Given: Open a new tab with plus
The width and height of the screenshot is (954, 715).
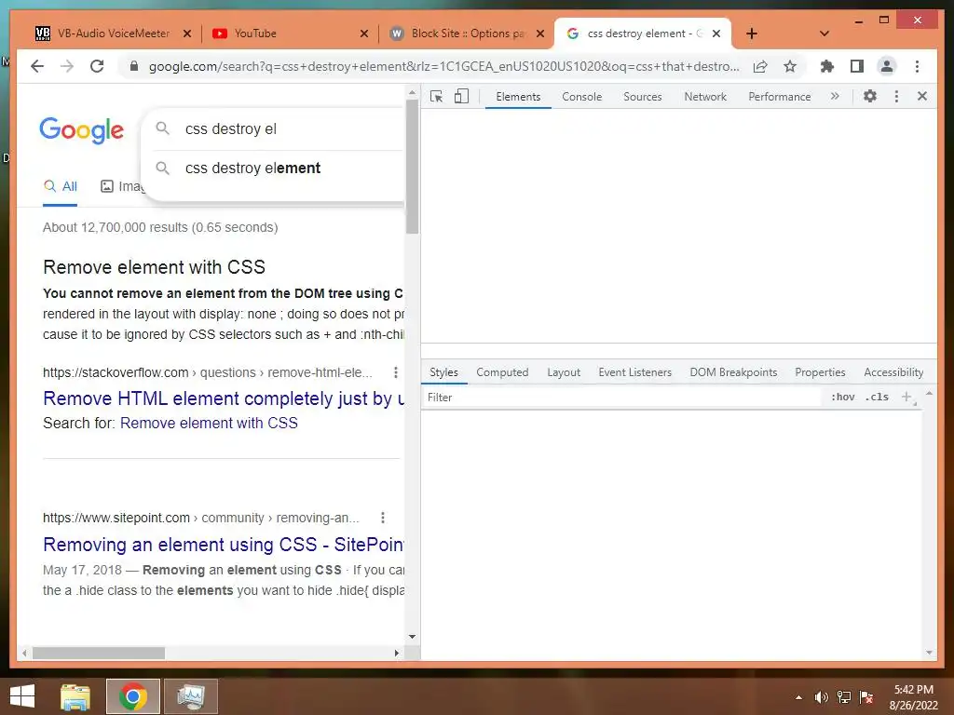Looking at the screenshot, I should point(752,34).
